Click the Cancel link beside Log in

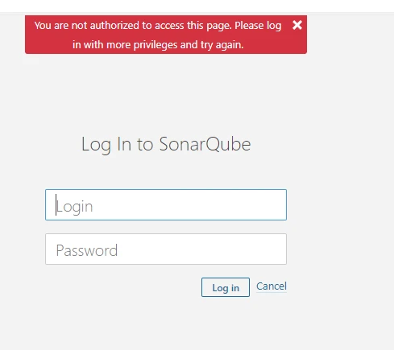point(272,286)
